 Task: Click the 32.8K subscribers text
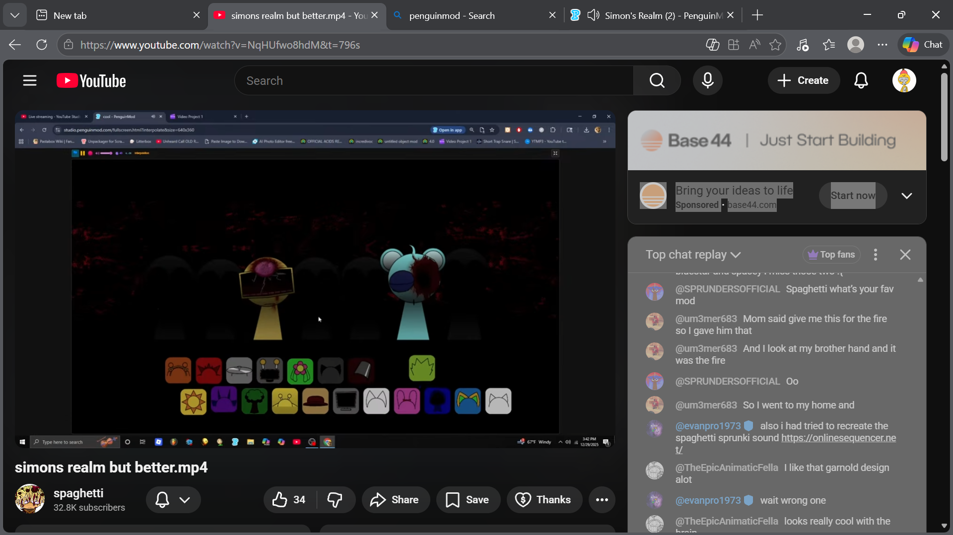point(89,508)
